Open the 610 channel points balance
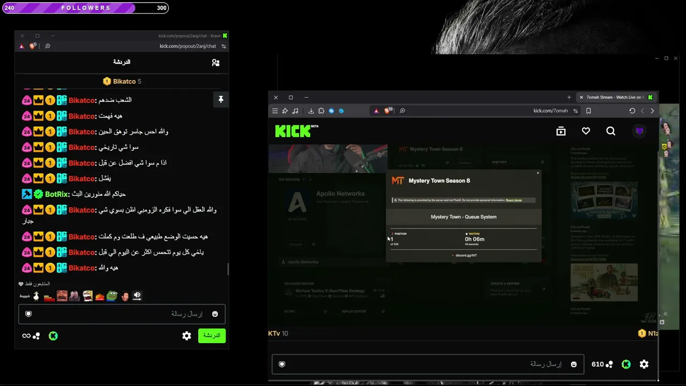The image size is (686, 386). pyautogui.click(x=602, y=365)
